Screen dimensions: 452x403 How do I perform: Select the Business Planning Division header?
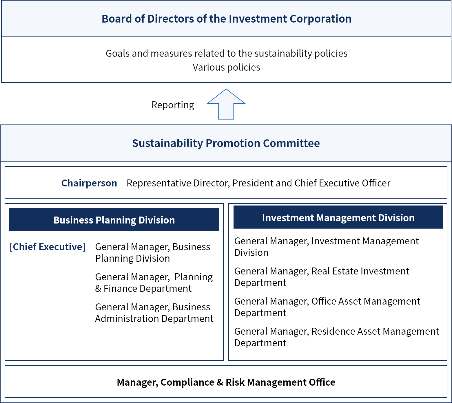click(x=114, y=220)
